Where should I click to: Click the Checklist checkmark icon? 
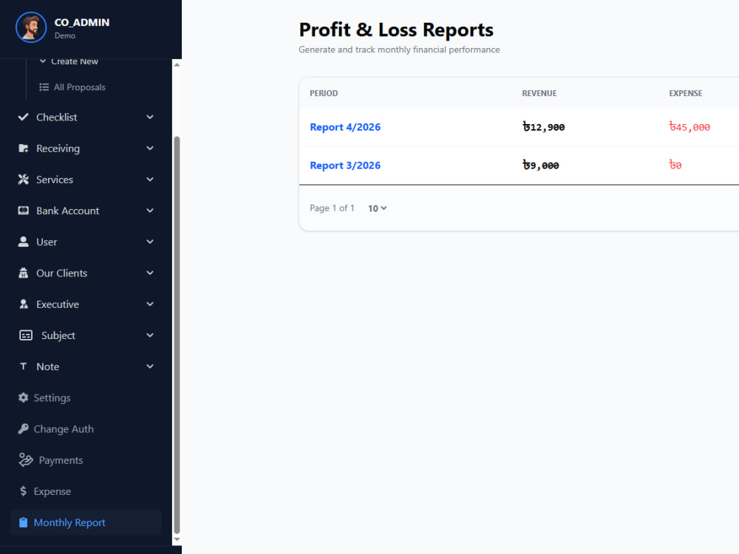coord(23,117)
